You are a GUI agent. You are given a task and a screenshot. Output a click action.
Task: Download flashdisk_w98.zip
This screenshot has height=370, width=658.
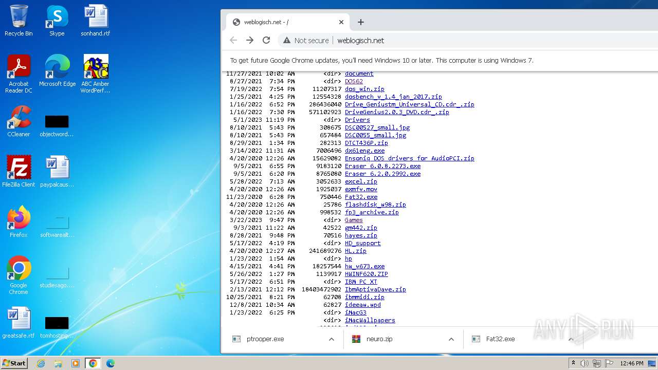tap(375, 205)
